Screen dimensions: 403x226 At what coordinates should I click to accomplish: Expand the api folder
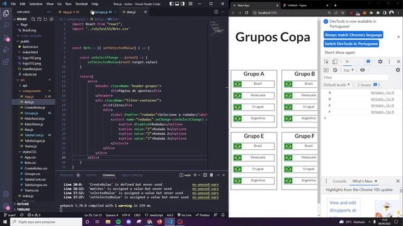click(25, 85)
